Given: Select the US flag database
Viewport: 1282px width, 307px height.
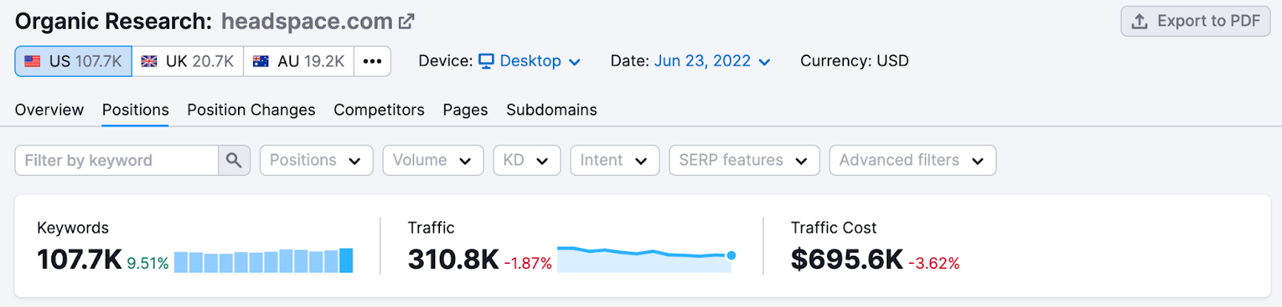Looking at the screenshot, I should pyautogui.click(x=74, y=62).
